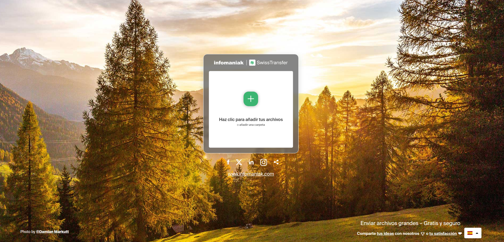This screenshot has height=242, width=504.
Task: Click the infomaniak logo in the header
Action: (x=228, y=63)
